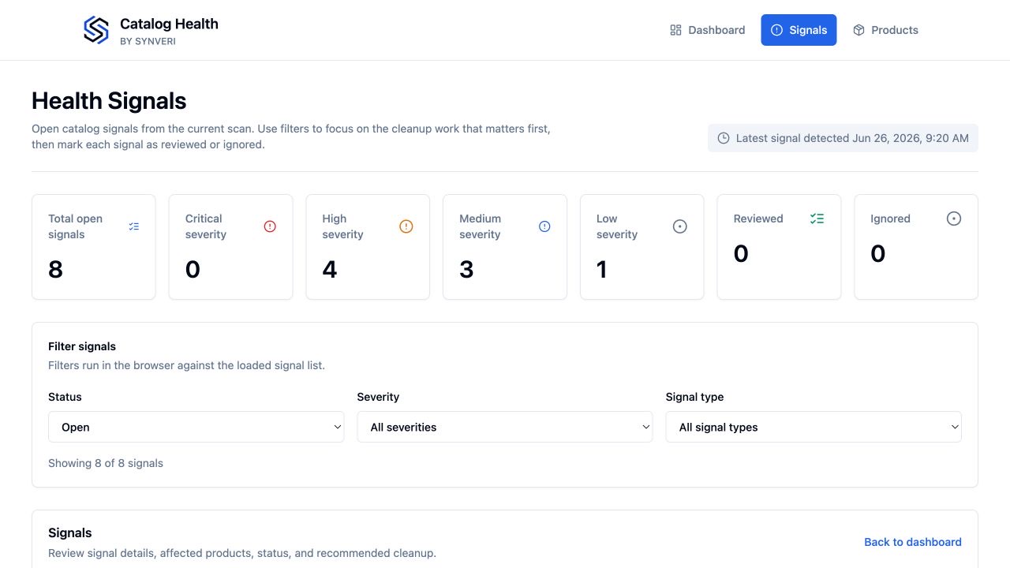This screenshot has height=568, width=1010.
Task: Click the High severity count 4
Action: click(x=330, y=269)
